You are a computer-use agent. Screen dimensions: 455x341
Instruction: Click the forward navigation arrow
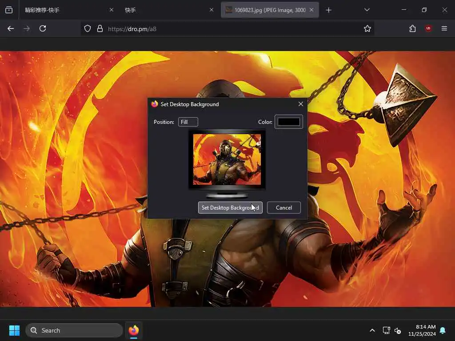click(26, 28)
